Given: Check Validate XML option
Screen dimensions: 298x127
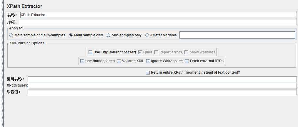Looking at the screenshot, I should (x=119, y=61).
